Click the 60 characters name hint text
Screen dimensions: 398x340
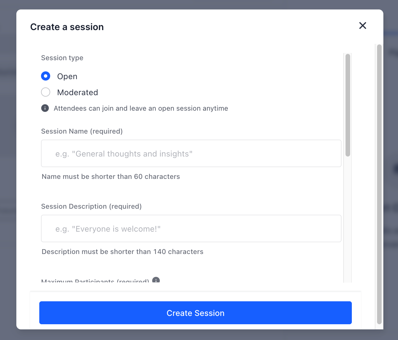111,177
